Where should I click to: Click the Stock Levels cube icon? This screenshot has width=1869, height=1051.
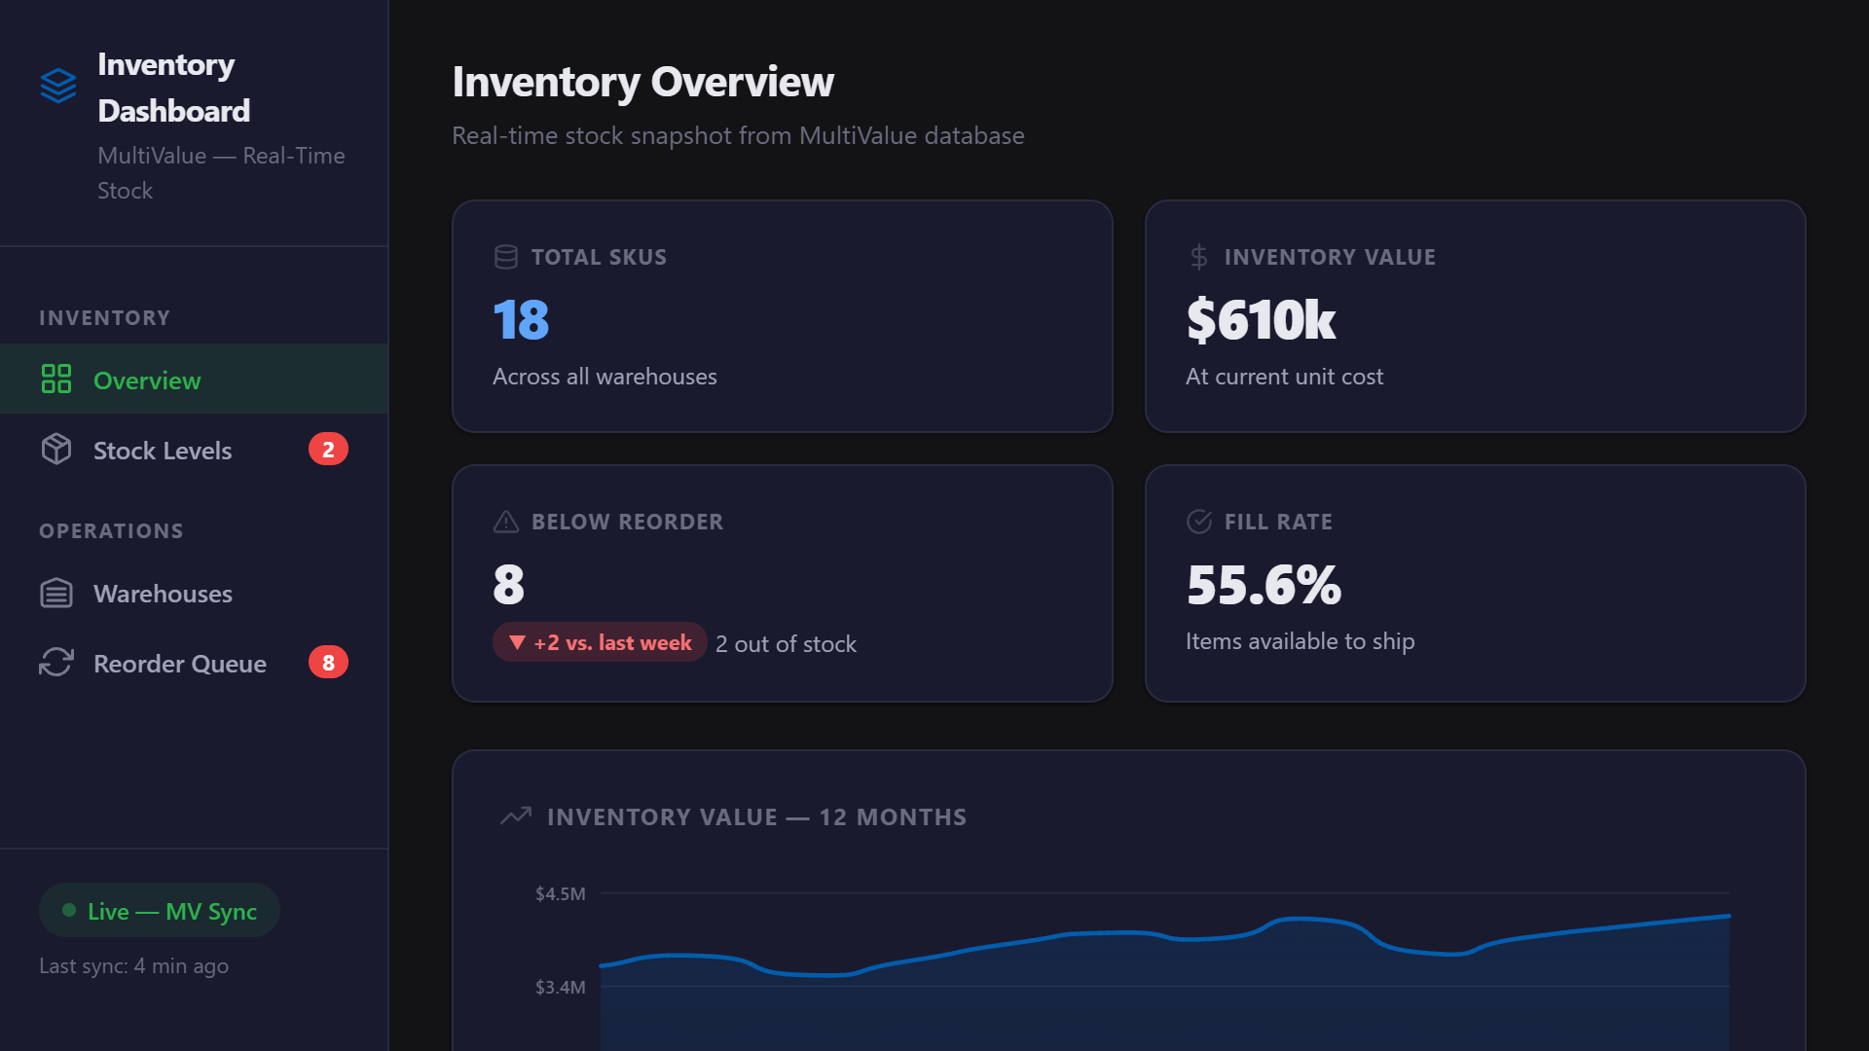pyautogui.click(x=56, y=450)
